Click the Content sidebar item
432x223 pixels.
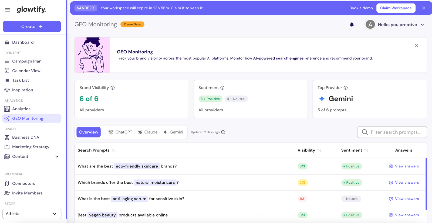(20, 156)
